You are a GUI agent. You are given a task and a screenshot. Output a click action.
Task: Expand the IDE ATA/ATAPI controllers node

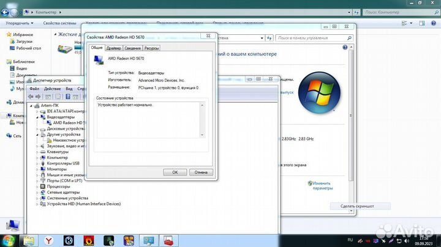[37, 111]
